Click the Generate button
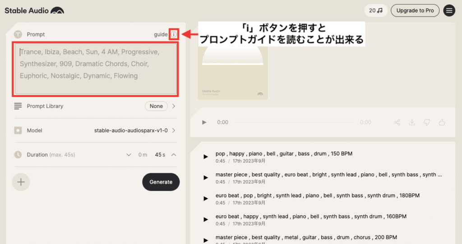This screenshot has width=462, height=244. coord(161,182)
